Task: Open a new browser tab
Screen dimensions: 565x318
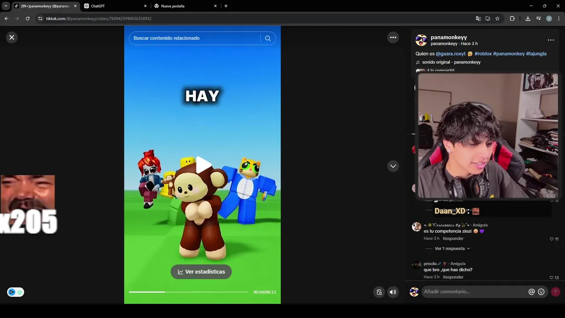Action: (226, 6)
